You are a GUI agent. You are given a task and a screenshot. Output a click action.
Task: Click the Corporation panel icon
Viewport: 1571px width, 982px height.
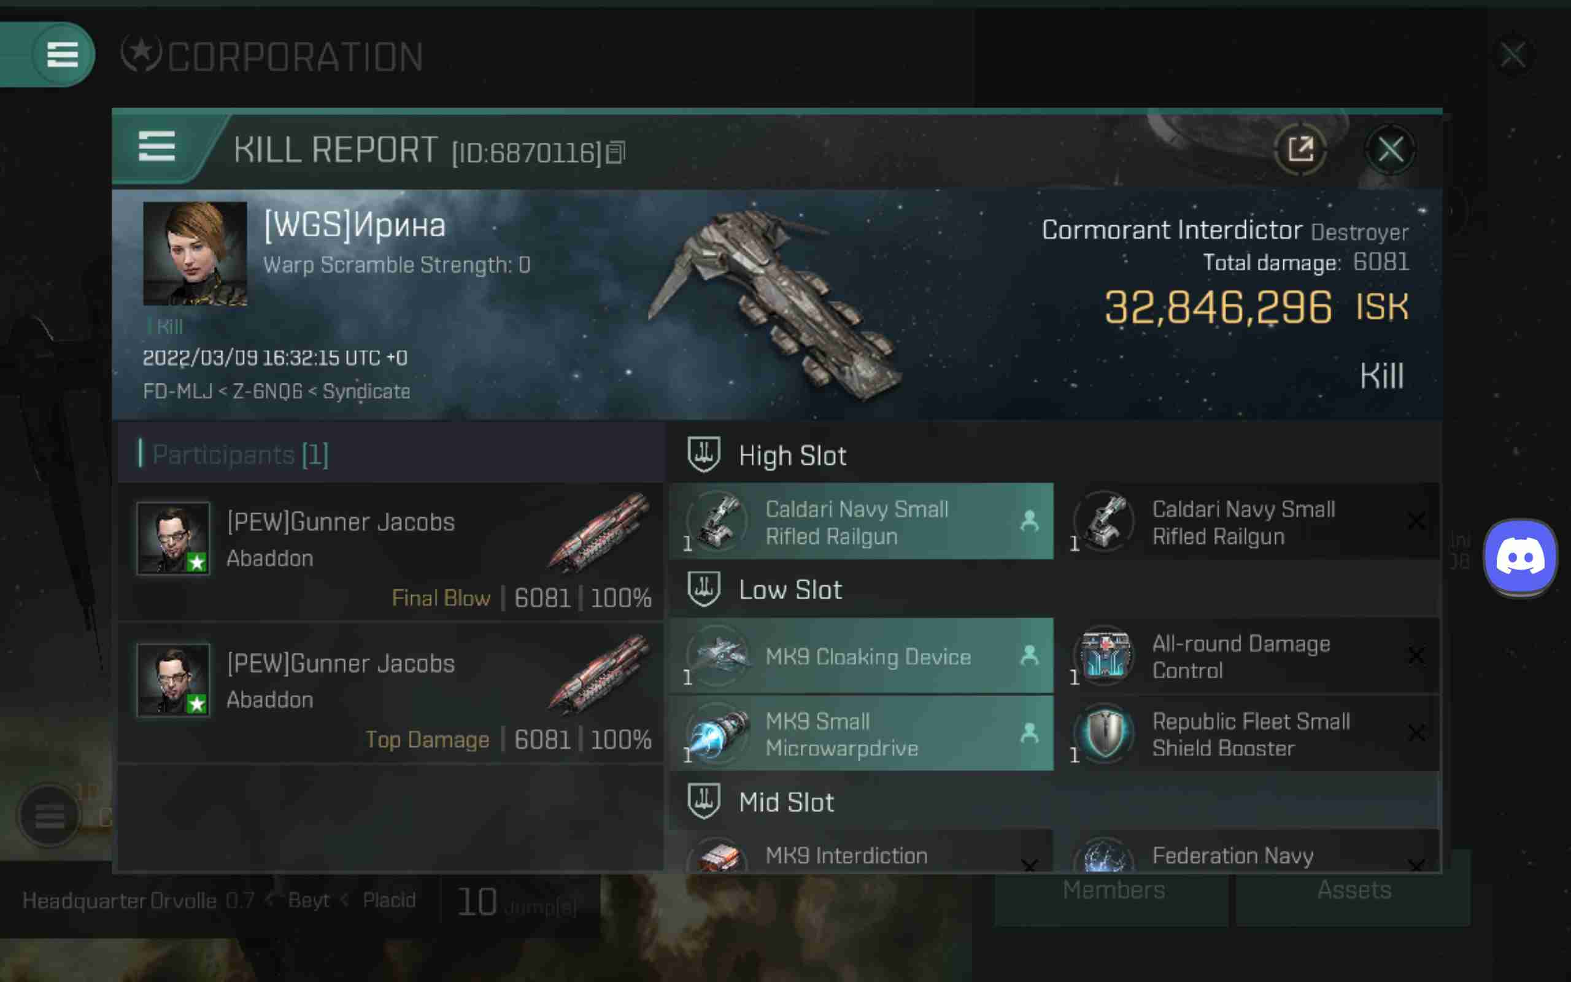(142, 54)
